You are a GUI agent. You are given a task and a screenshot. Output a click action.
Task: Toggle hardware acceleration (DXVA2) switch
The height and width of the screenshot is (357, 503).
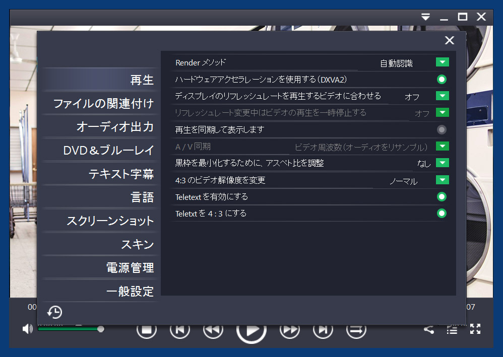(442, 79)
